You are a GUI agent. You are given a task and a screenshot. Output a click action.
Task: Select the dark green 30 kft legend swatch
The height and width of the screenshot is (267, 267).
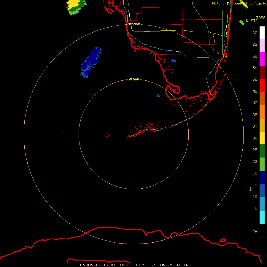(262, 151)
